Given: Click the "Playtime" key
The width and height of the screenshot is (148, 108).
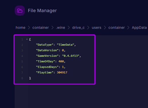Looking at the screenshot, I should [45, 72].
